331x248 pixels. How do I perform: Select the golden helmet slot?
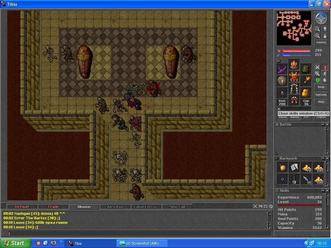(x=294, y=65)
